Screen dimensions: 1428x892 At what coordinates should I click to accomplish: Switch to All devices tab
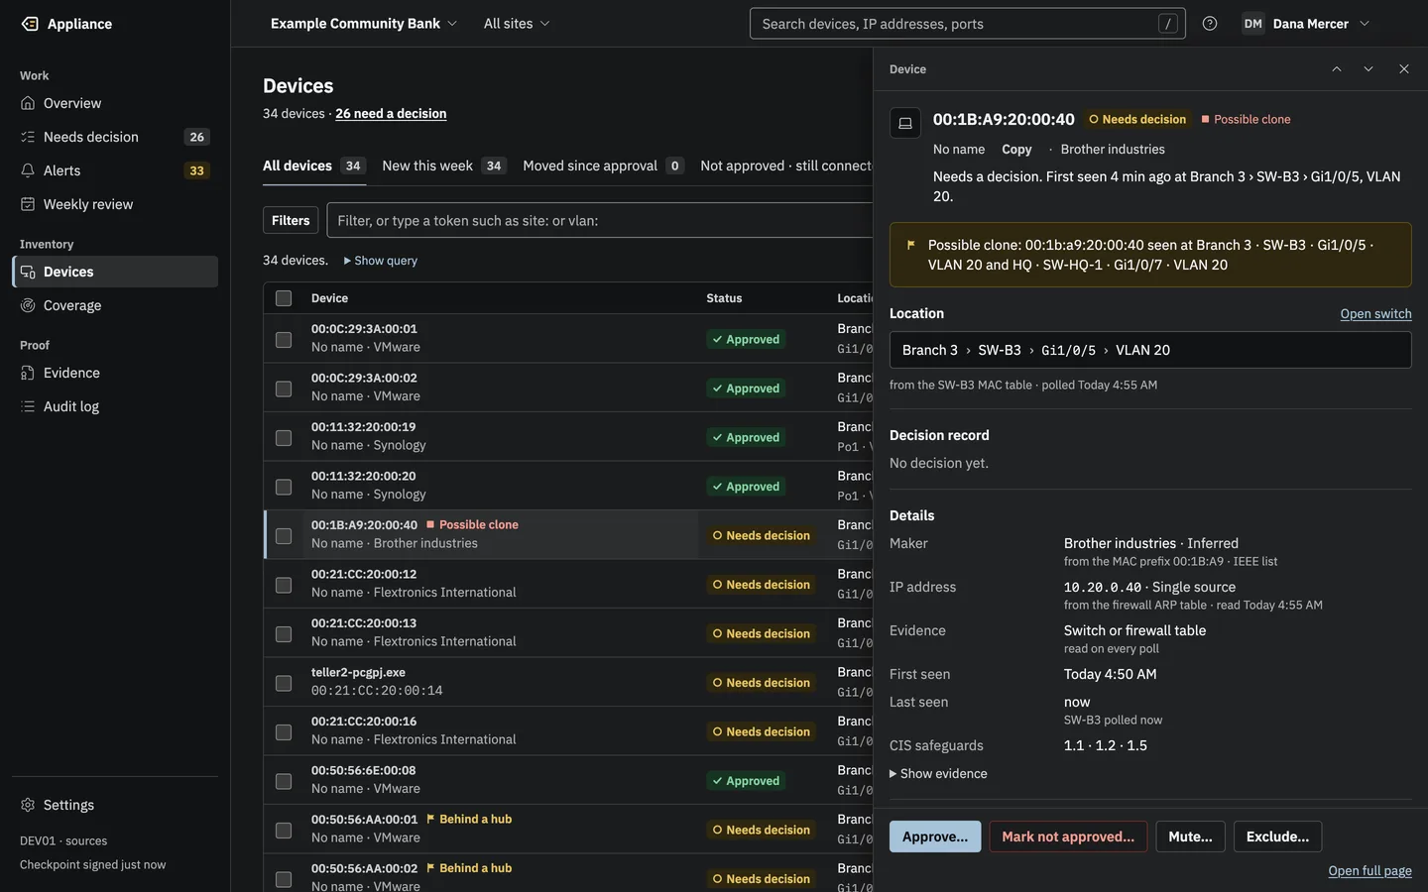[314, 167]
